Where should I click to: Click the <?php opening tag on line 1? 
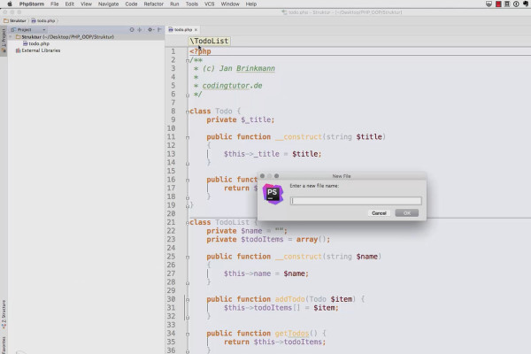[x=200, y=51]
